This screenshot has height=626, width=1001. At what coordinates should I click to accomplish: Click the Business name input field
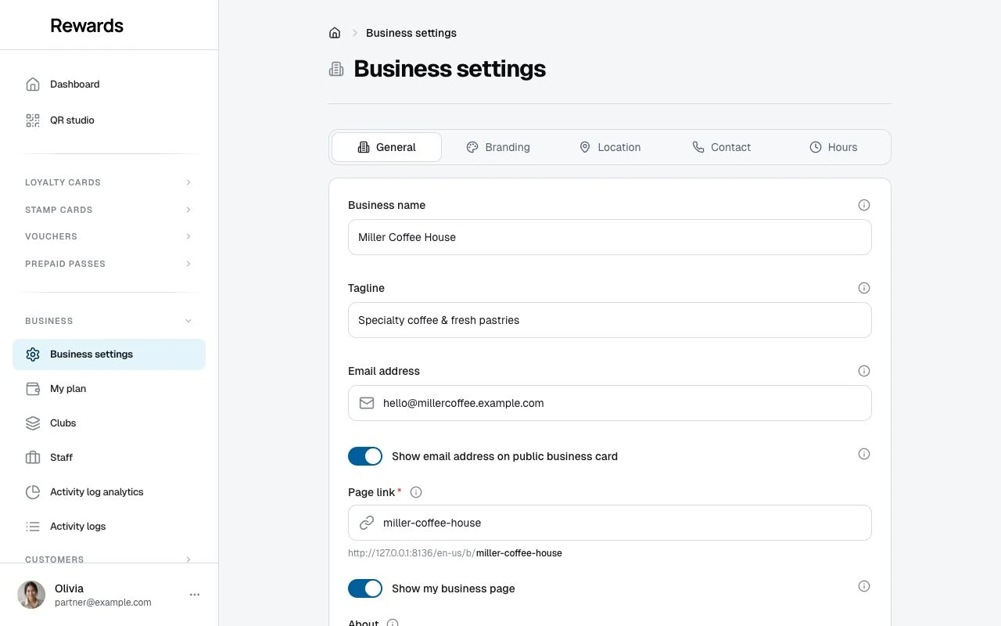pyautogui.click(x=610, y=237)
